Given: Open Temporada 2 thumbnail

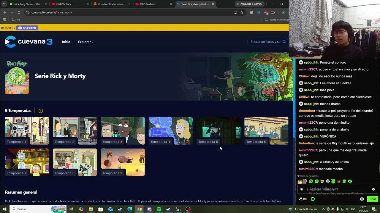Looking at the screenshot, I should [75, 131].
